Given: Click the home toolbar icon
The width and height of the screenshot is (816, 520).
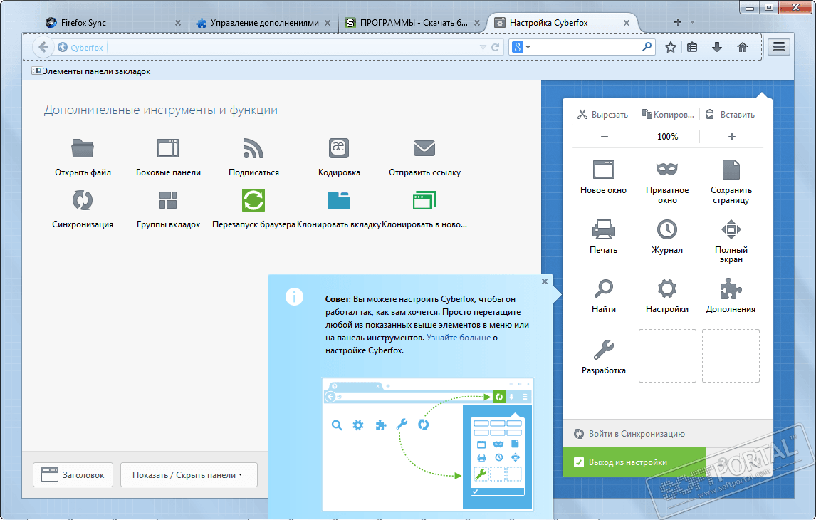Looking at the screenshot, I should [743, 47].
